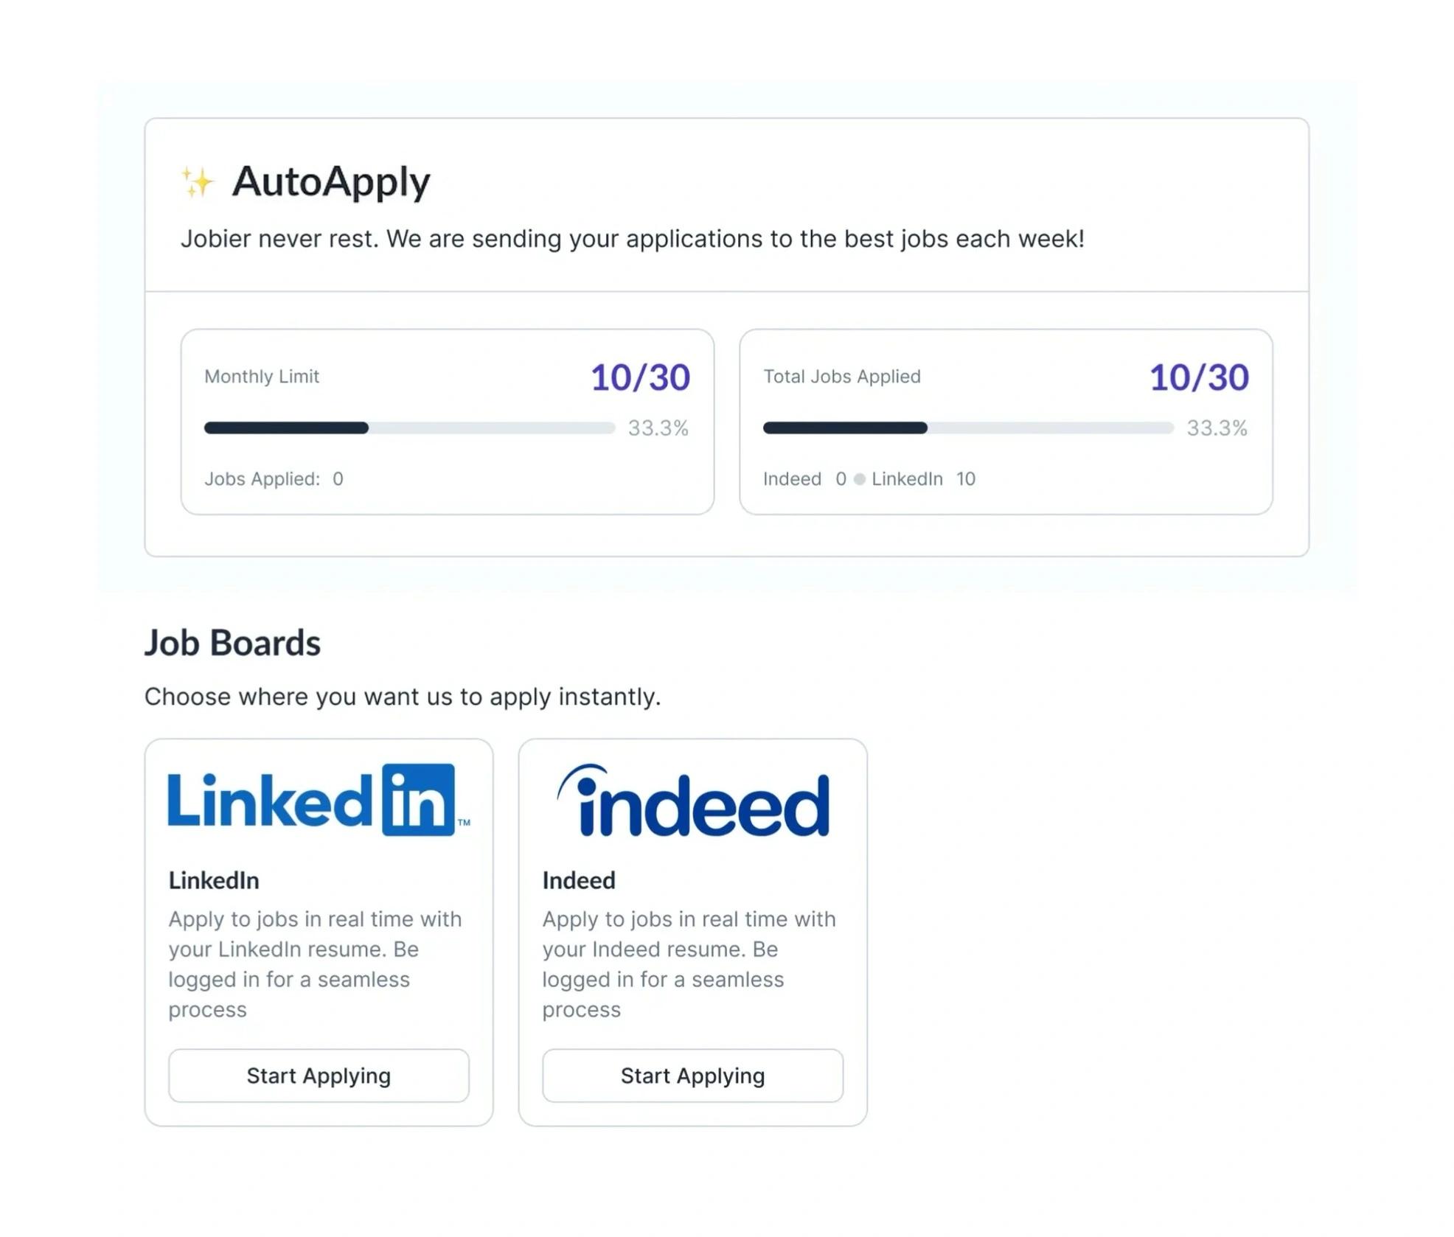Start Applying on the Indeed card
The image size is (1454, 1237).
pos(692,1075)
